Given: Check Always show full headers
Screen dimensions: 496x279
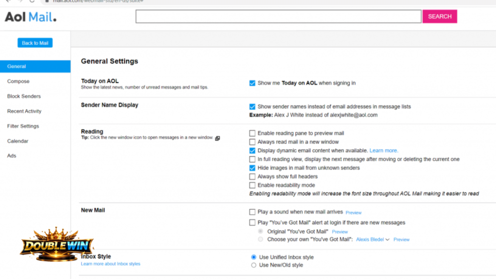Looking at the screenshot, I should [x=252, y=177].
